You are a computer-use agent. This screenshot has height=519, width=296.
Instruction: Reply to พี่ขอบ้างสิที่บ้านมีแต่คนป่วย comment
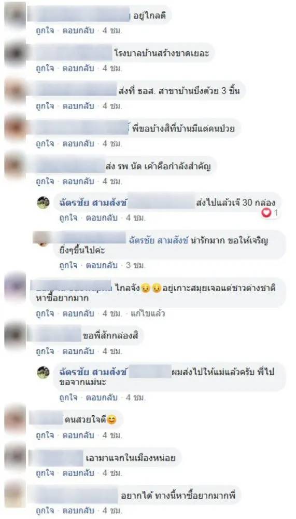(78, 144)
